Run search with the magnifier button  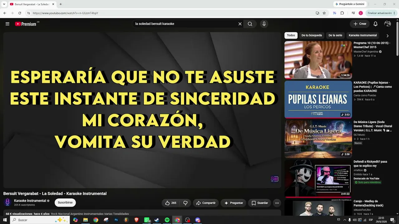[x=250, y=24]
